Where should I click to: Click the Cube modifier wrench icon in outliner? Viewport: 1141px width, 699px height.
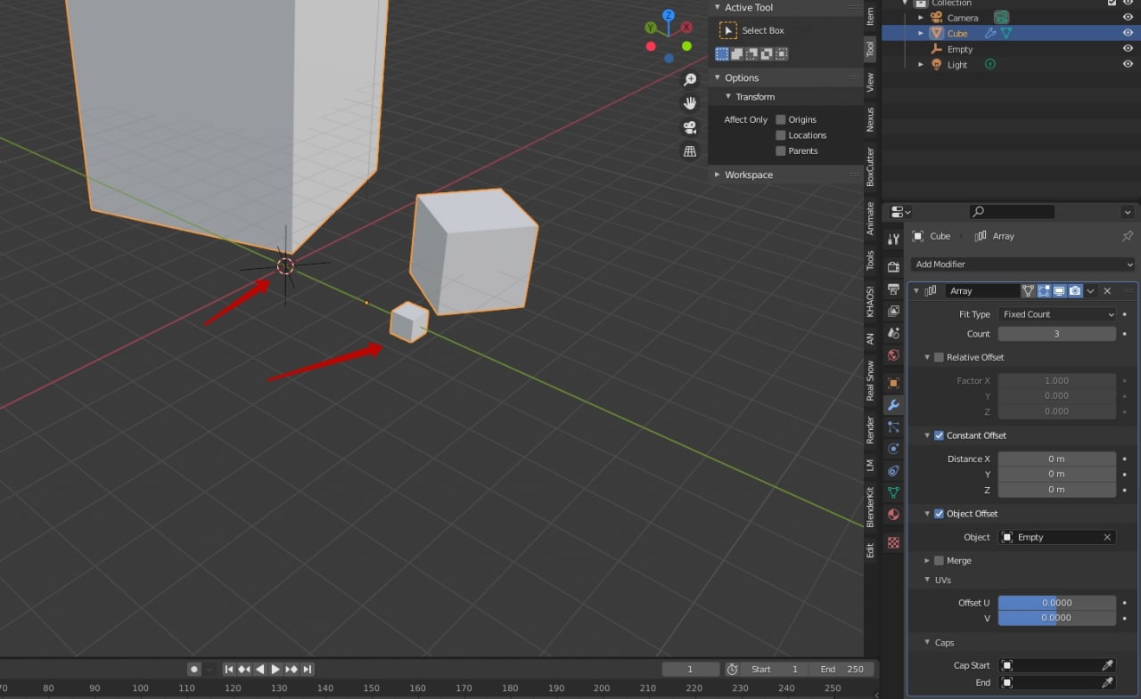click(x=990, y=33)
